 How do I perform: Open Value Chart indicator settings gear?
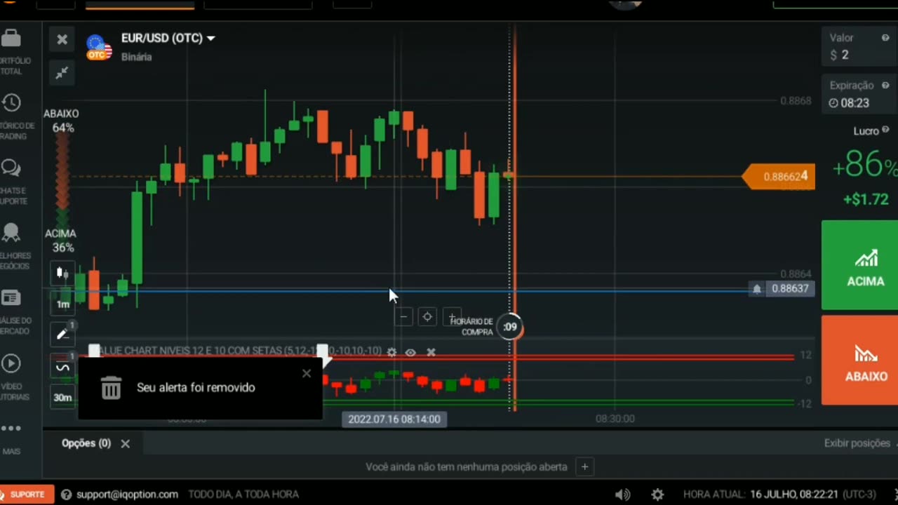(x=391, y=352)
